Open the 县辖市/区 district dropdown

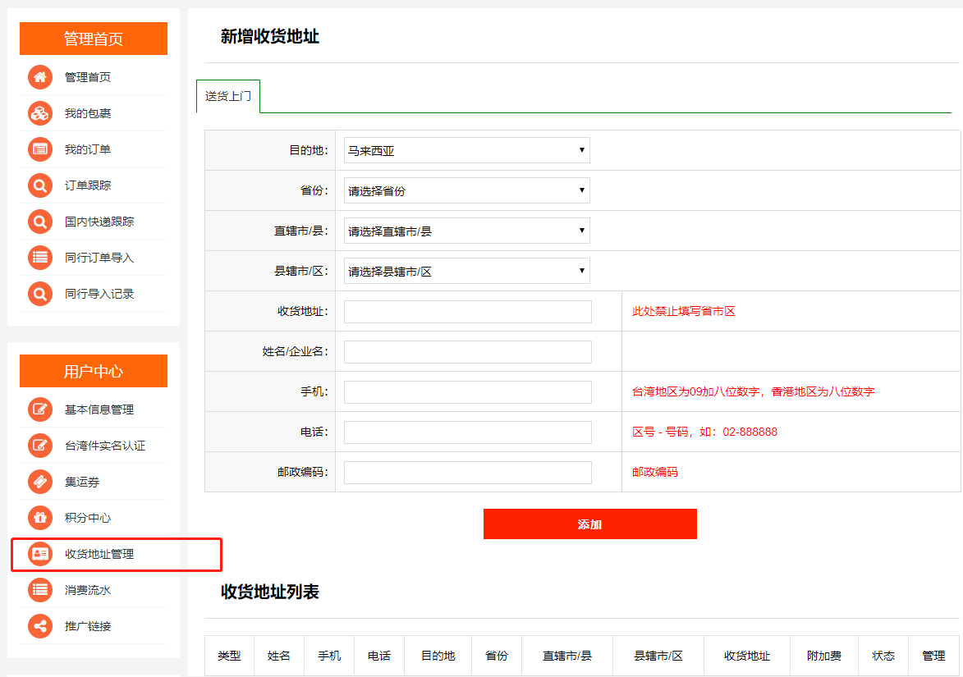(466, 271)
